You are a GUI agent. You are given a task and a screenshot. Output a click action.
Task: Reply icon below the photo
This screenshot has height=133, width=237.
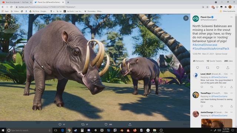[x=60, y=125]
